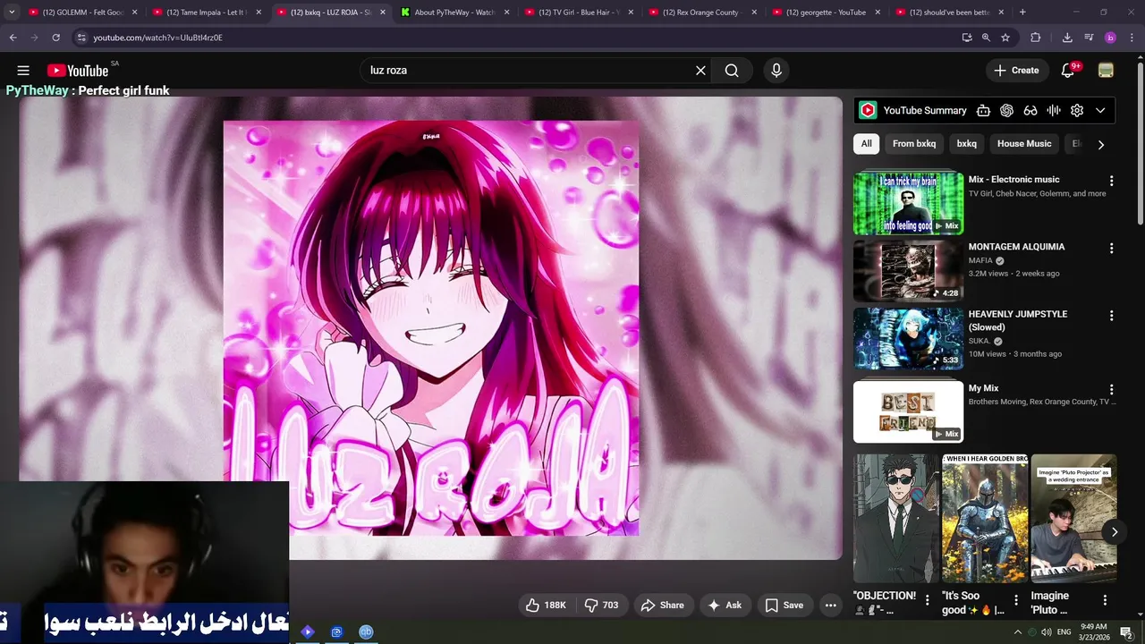
Task: Open the YouTube guide hamburger menu
Action: pyautogui.click(x=23, y=71)
